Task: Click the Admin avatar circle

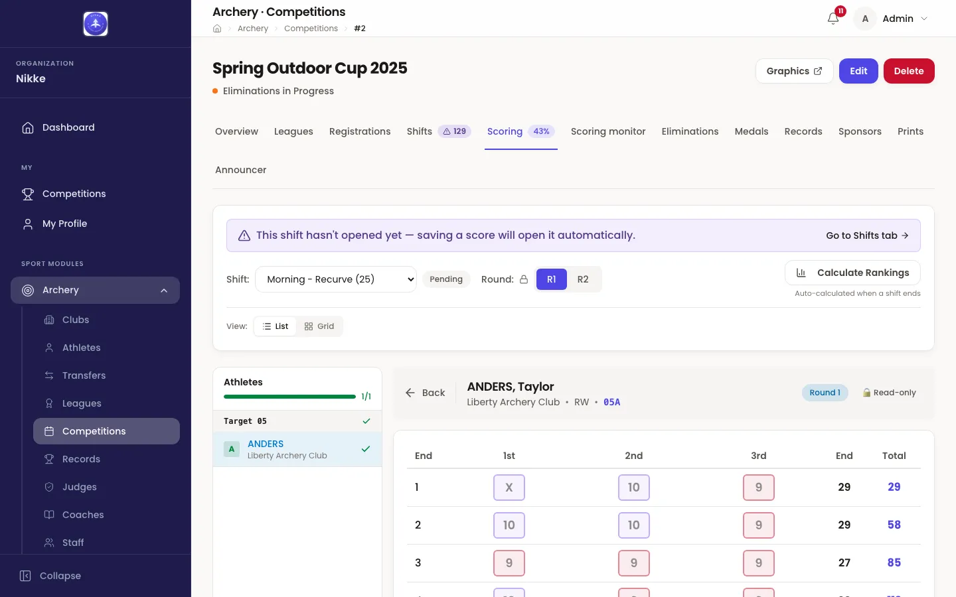Action: click(x=865, y=19)
